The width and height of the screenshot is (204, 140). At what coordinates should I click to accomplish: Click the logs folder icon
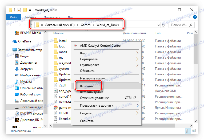tap(56, 46)
